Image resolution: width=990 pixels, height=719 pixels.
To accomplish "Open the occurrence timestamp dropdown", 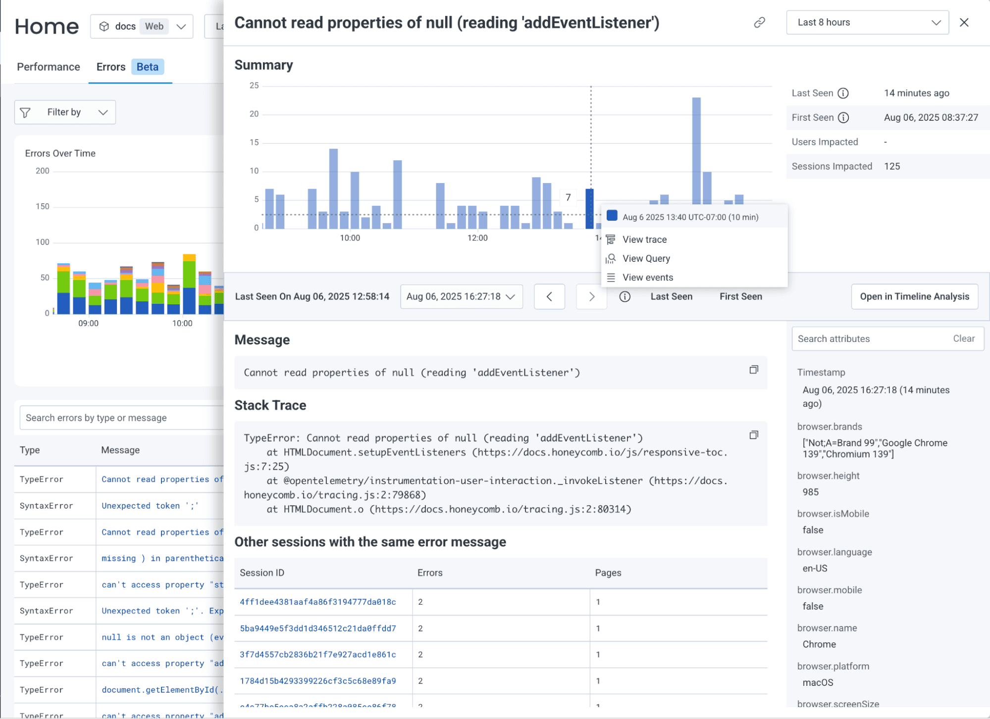I will click(x=461, y=296).
